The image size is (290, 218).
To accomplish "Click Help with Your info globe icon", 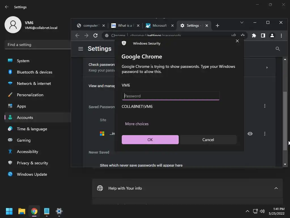I will tap(100, 188).
